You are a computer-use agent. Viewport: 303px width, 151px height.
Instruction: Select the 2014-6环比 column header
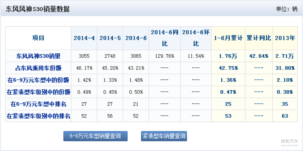(196, 38)
